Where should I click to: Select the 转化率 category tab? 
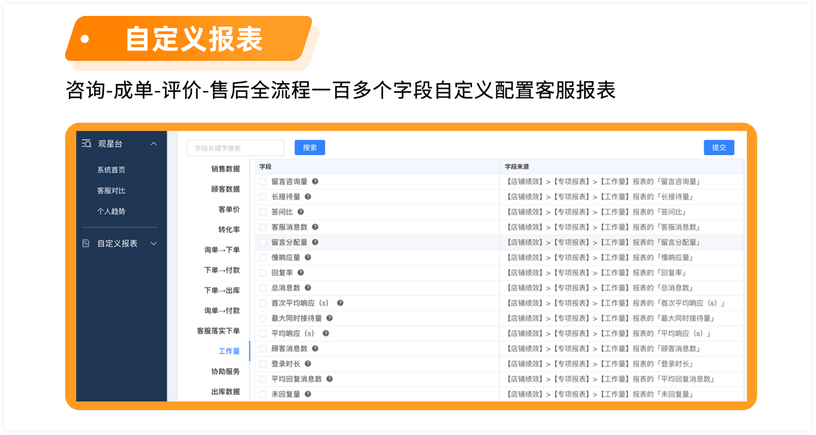(x=229, y=229)
